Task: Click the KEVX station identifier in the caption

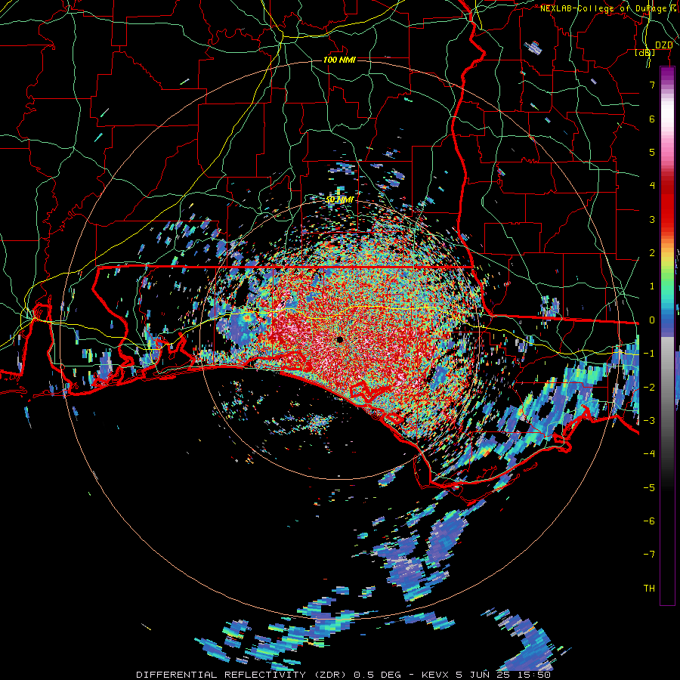Action: 434,675
